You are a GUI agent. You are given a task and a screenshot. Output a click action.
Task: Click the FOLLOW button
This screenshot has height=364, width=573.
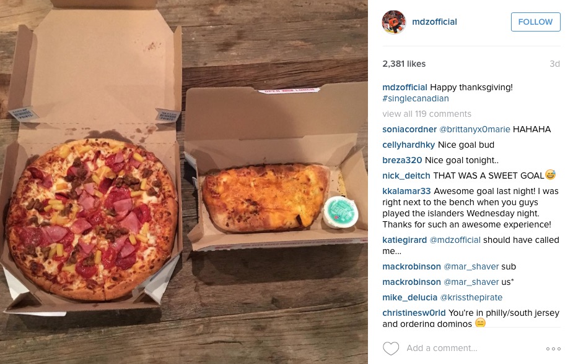click(x=535, y=22)
